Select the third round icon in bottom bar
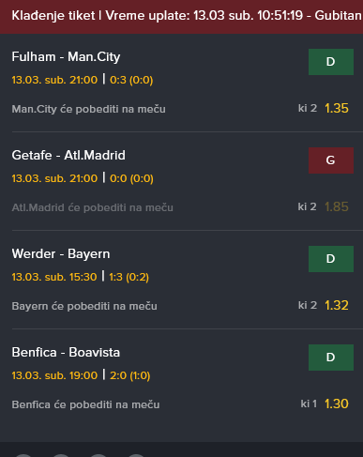Viewport: 363px width, 457px height. click(98, 455)
